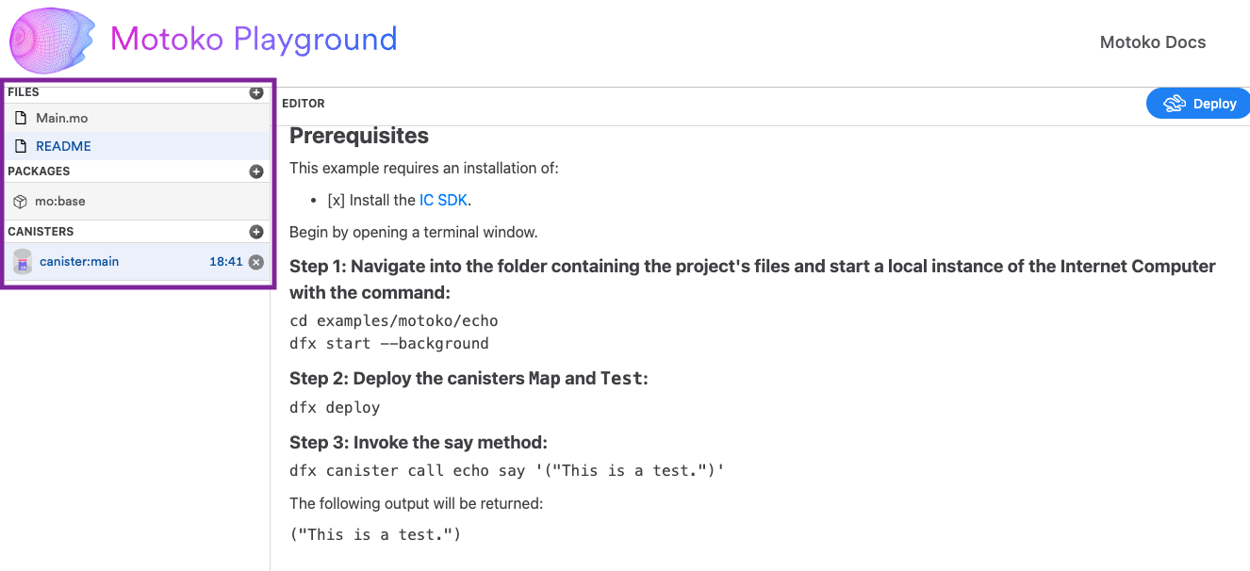Click the Deploy button
The height and width of the screenshot is (571, 1250).
1198,104
